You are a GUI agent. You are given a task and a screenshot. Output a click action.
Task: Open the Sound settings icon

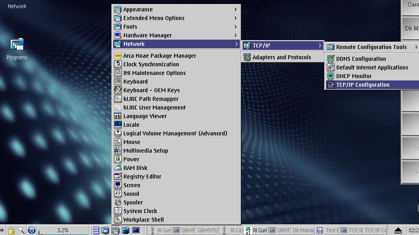118,193
